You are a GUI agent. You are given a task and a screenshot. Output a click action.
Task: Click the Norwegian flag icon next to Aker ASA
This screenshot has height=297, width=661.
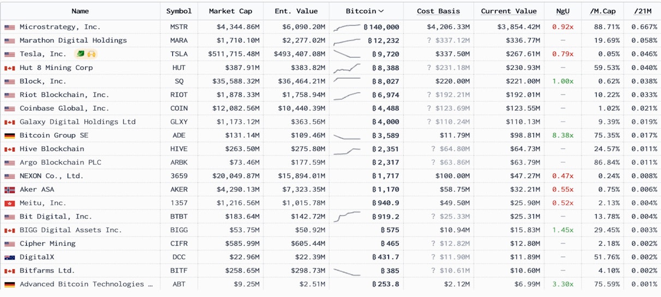(9, 190)
